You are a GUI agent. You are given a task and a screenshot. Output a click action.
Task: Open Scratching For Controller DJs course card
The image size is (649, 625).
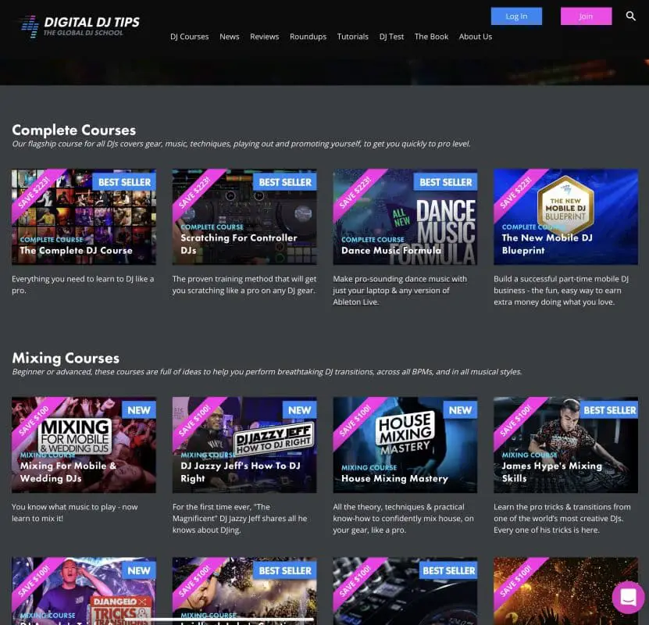click(244, 217)
